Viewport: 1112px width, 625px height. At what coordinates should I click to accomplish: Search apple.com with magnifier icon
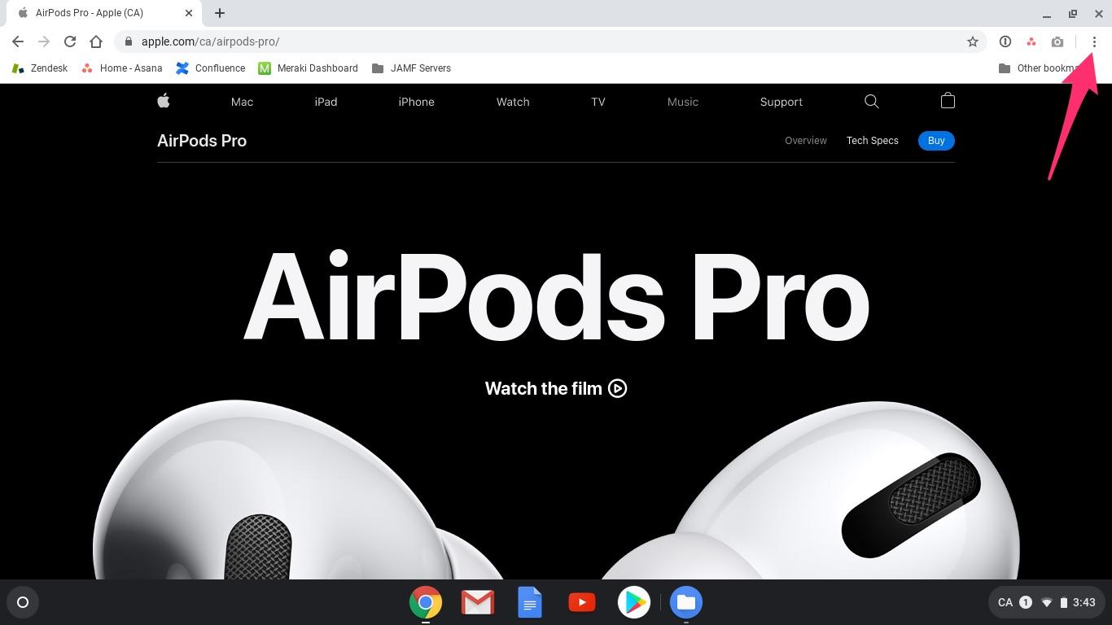[871, 102]
